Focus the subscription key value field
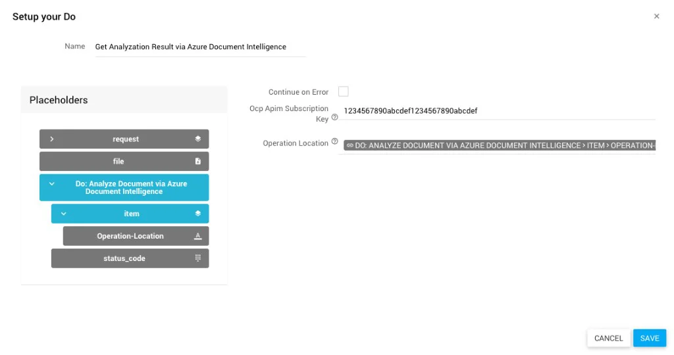674x355 pixels. [498, 111]
